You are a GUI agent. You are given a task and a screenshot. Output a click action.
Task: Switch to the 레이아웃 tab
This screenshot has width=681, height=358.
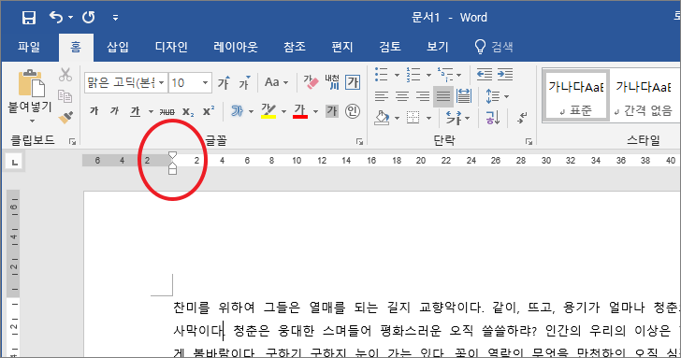click(236, 47)
